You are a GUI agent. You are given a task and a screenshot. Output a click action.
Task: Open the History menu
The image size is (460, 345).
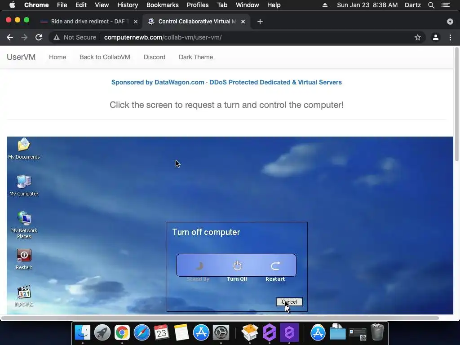point(128,5)
